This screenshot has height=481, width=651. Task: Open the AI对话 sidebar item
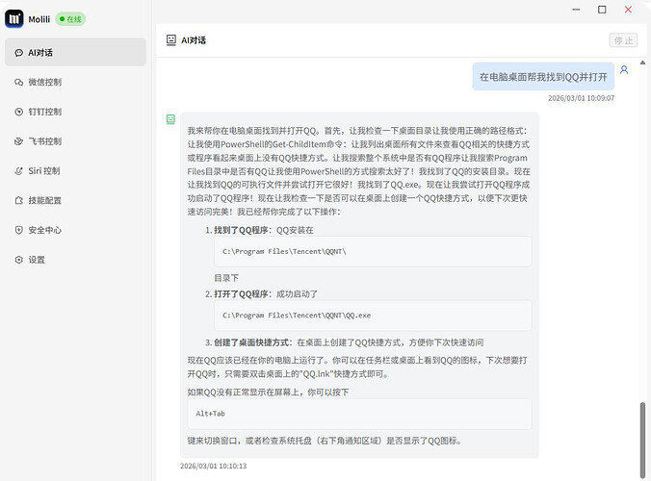tap(75, 52)
